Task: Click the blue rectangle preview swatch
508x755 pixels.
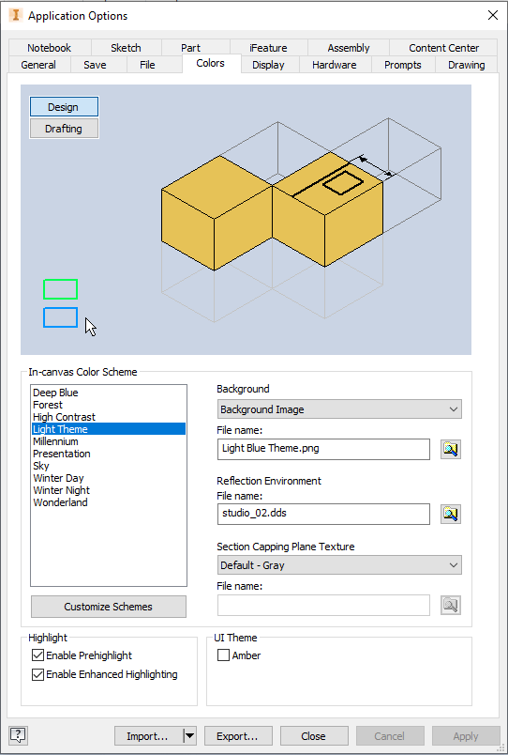Action: pos(60,317)
